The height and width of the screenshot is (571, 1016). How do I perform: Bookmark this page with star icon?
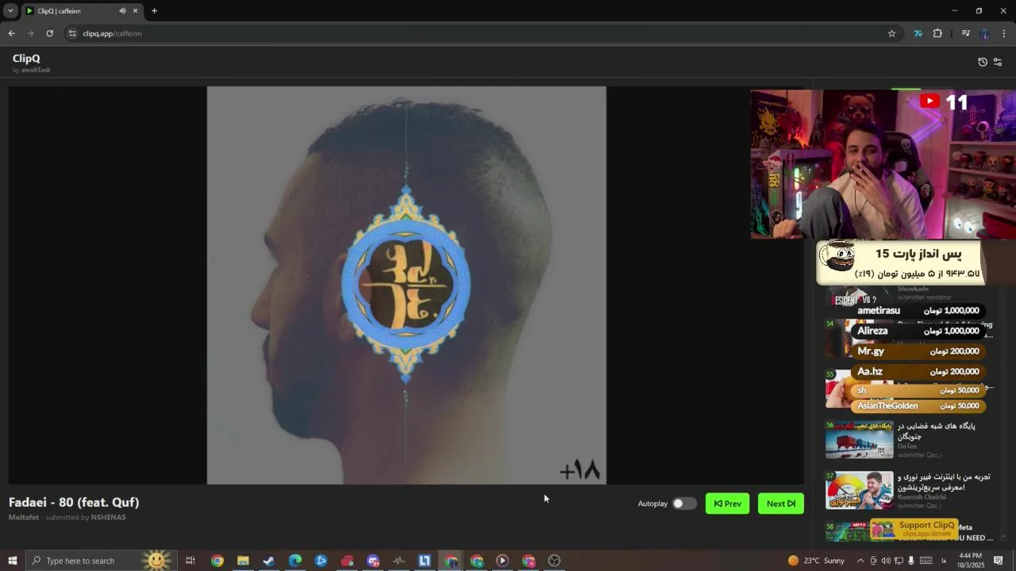coord(891,33)
